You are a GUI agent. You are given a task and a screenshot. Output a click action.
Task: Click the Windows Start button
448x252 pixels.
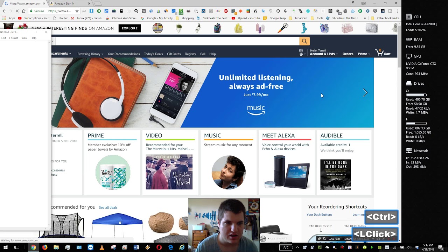pyautogui.click(x=6, y=247)
